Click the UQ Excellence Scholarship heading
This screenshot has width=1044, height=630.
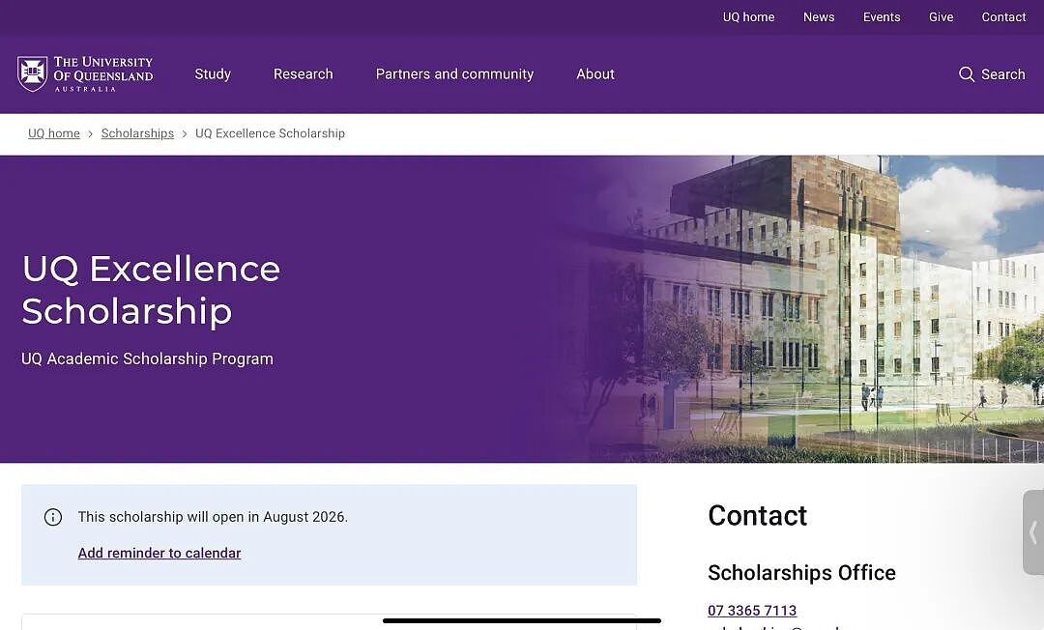tap(151, 289)
